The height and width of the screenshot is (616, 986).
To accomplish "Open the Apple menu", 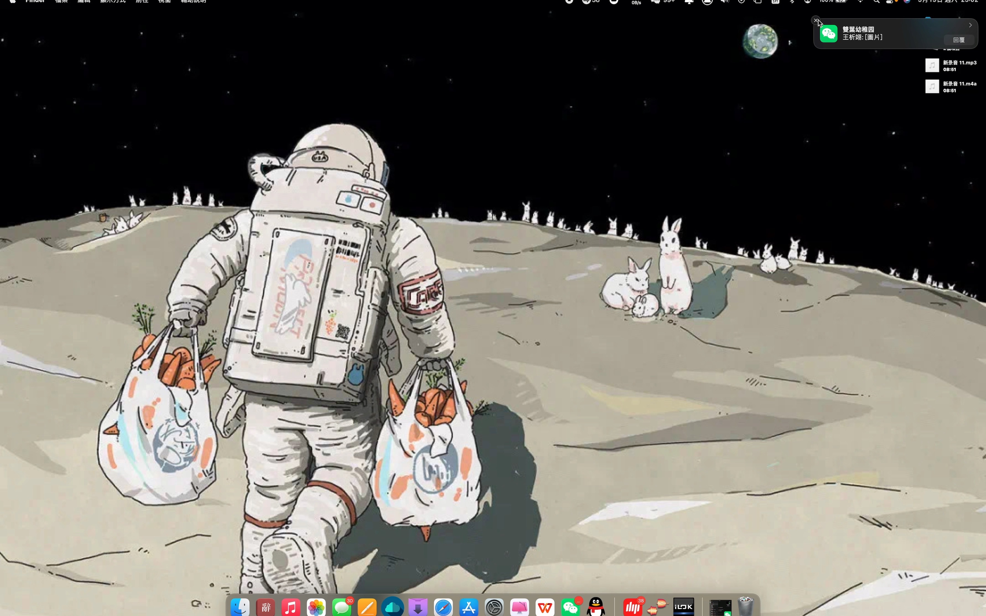I will click(13, 1).
